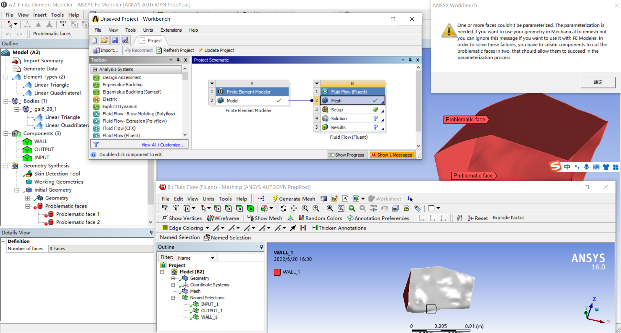621x333 pixels.
Task: Click the Sogou IME soft keyboard icon
Action: tap(596, 167)
